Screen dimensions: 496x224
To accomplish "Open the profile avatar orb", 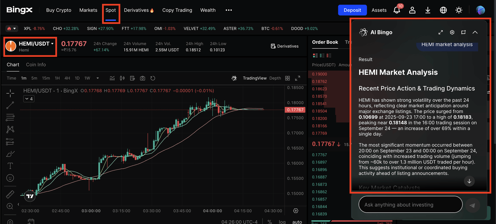I will pos(480,10).
